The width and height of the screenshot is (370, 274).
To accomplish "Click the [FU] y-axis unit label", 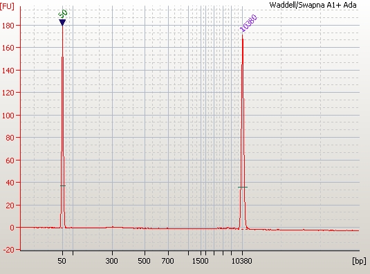I will point(7,6).
